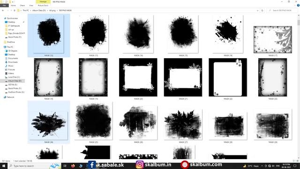Select the MASK (26) thumbnail
This screenshot has height=169, width=300.
(x=138, y=123)
